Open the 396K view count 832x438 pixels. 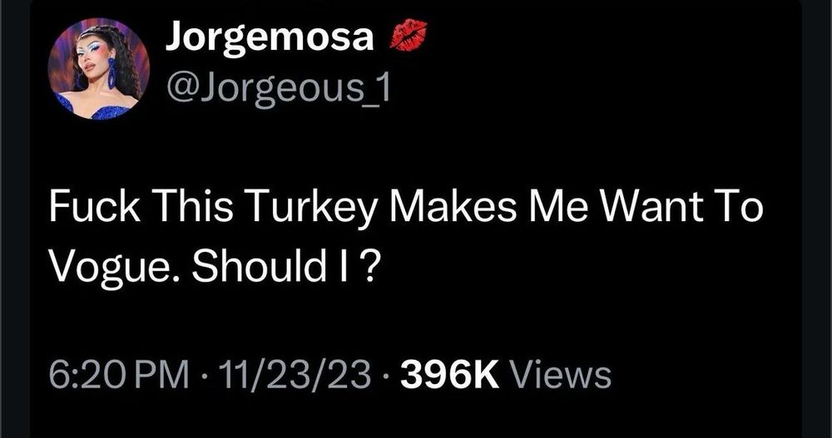[450, 376]
